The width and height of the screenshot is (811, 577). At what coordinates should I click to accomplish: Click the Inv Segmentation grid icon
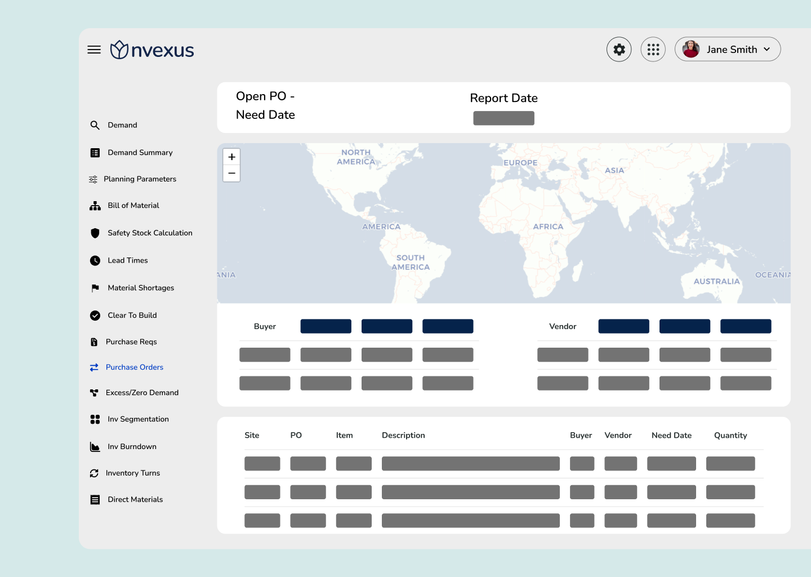(x=95, y=419)
